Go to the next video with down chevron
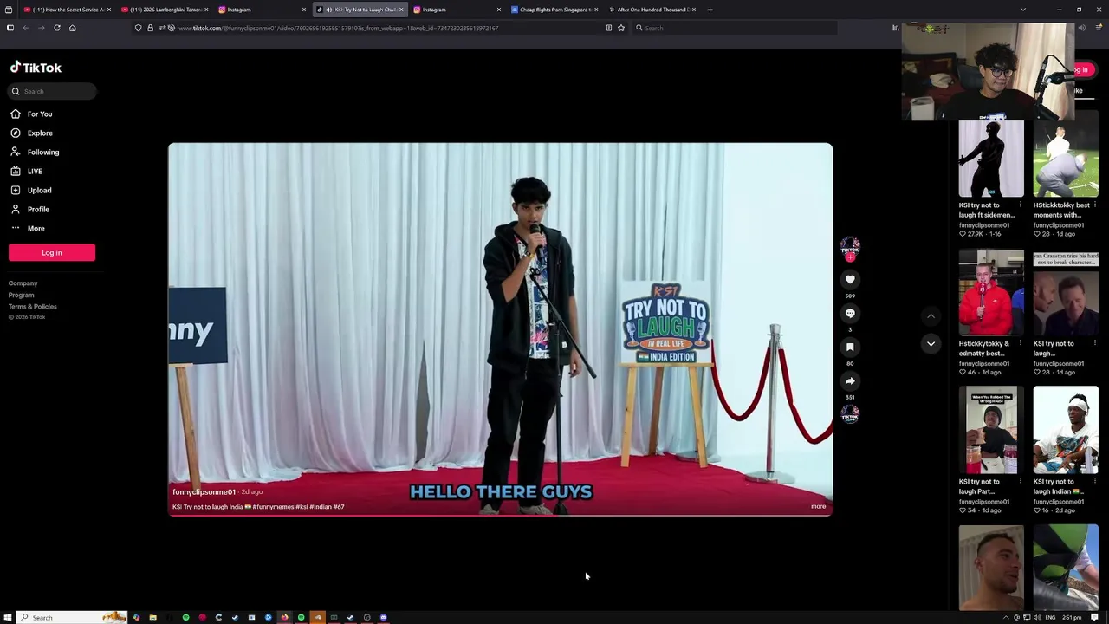The width and height of the screenshot is (1109, 624). pos(931,344)
